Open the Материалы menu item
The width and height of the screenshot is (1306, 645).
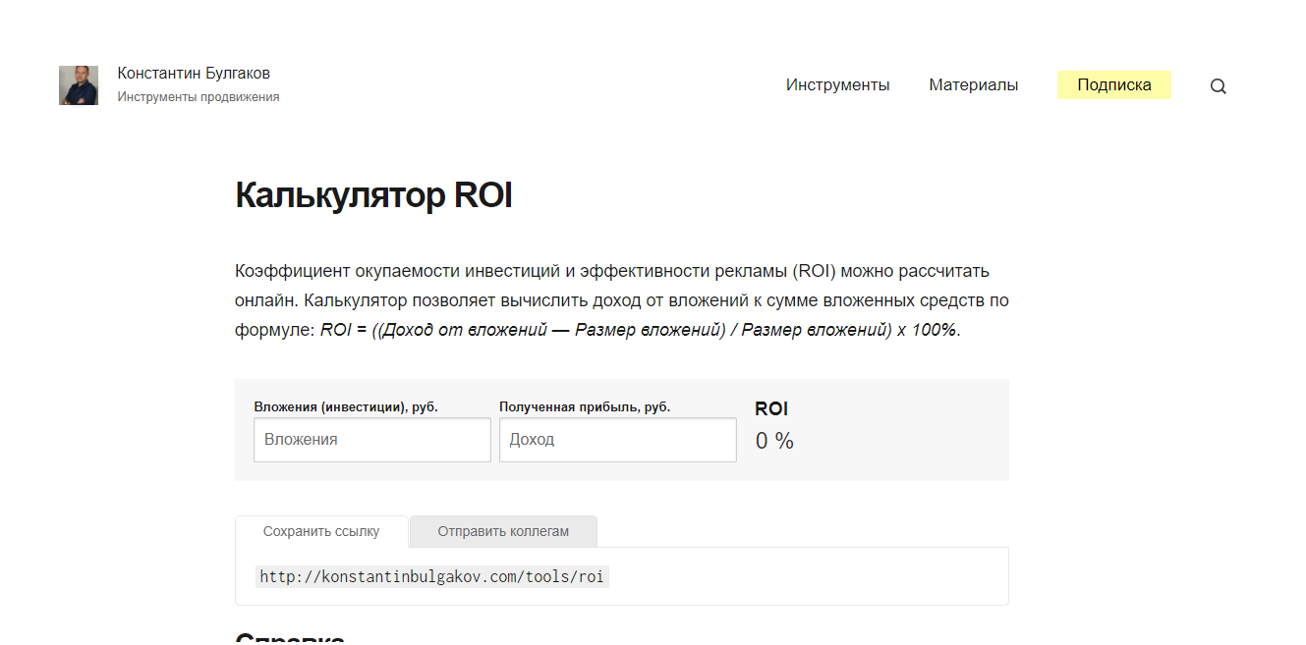coord(973,85)
